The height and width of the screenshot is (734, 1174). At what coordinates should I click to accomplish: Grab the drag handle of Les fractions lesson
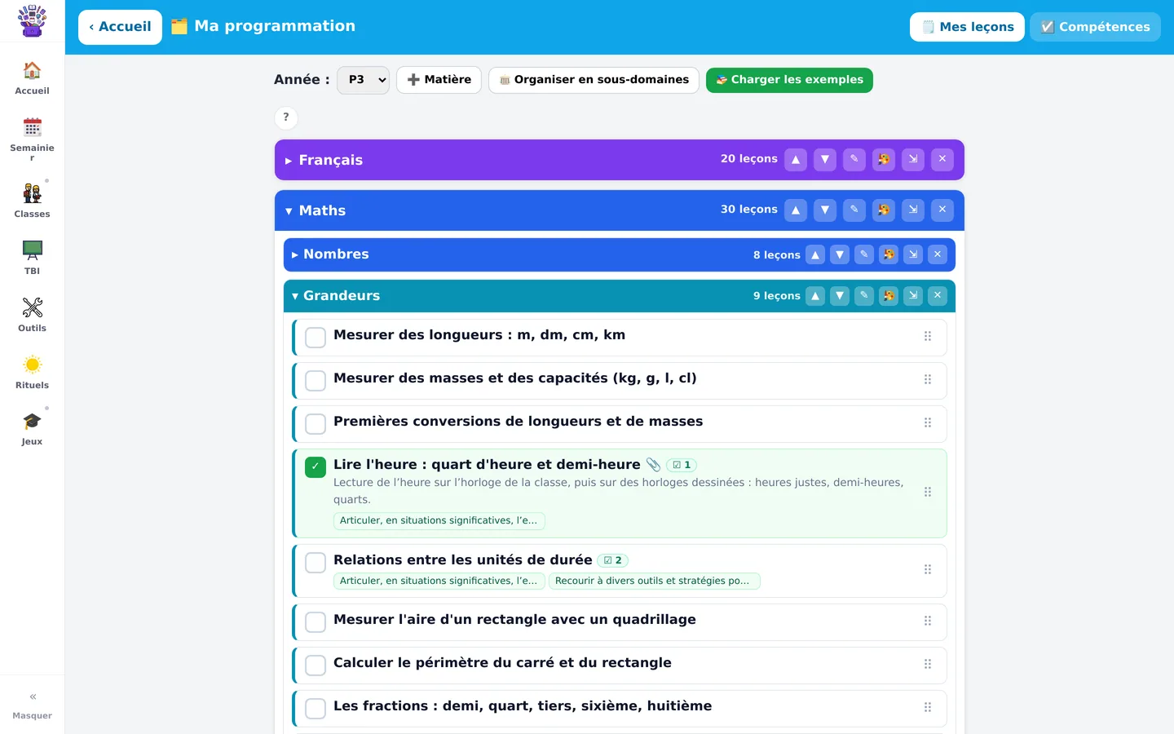click(x=928, y=707)
